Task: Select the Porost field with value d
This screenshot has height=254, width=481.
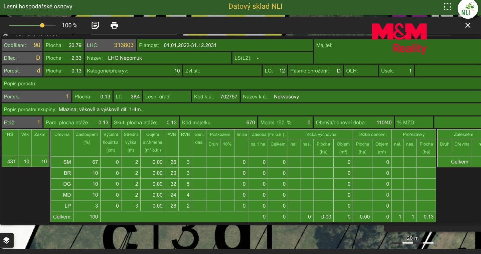Action: (x=22, y=71)
